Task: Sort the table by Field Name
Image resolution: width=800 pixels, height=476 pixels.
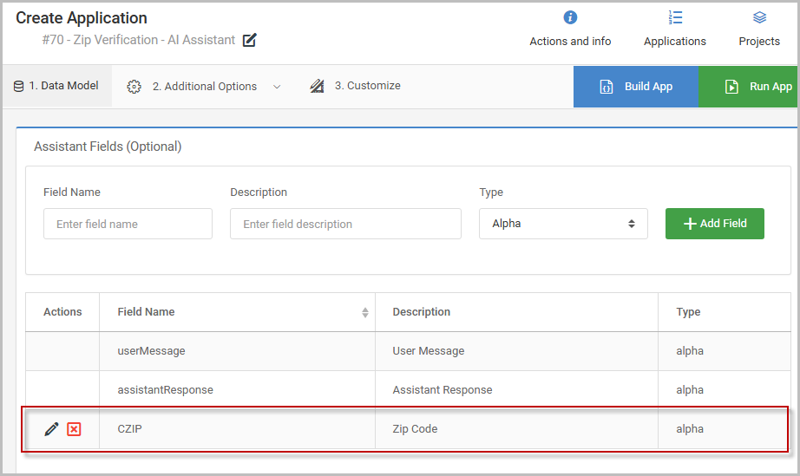Action: 365,312
